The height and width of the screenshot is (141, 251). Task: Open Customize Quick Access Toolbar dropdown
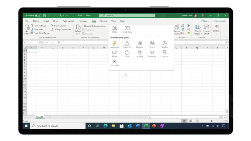pos(67,16)
